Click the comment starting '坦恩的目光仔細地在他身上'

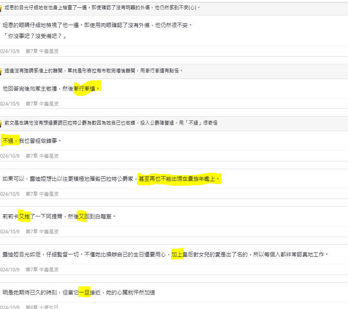pos(102,8)
